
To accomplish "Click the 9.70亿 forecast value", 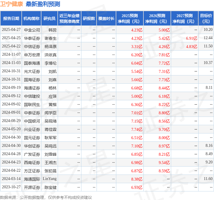I will coord(164,129).
